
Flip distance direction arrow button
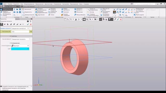[x=31, y=32]
